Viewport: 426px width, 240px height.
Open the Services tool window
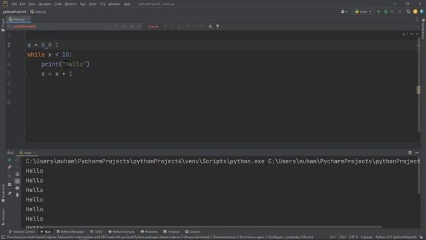pos(192,232)
